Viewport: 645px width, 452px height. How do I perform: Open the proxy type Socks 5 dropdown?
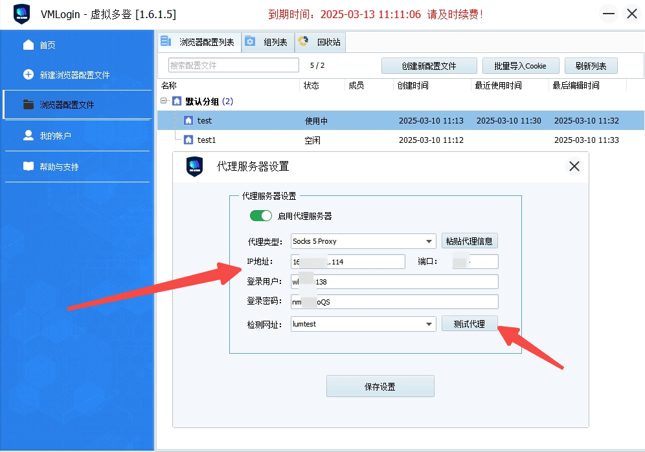click(x=429, y=241)
